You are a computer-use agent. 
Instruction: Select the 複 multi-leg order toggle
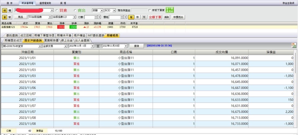pos(10,17)
